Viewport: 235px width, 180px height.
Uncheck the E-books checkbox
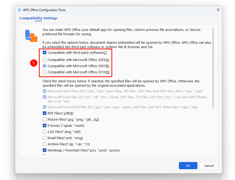(45, 125)
